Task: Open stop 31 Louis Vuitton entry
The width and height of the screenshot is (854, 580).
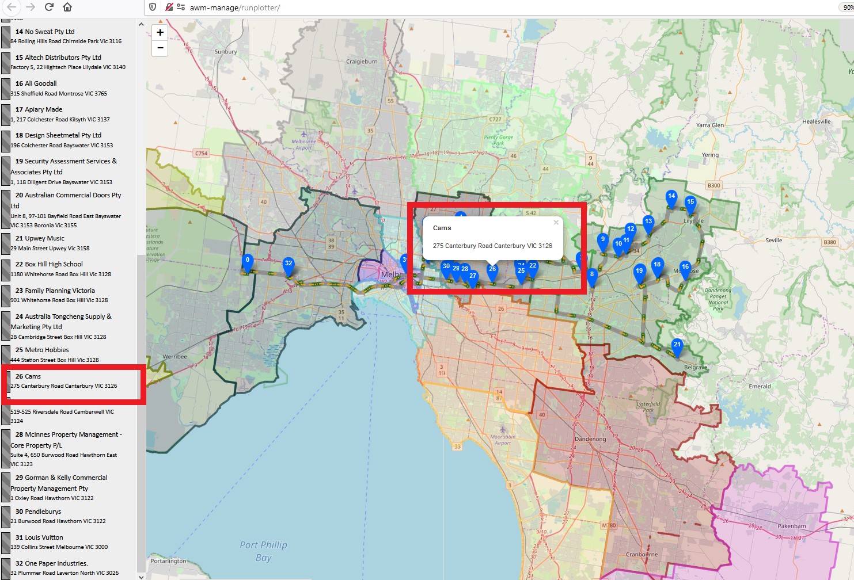Action: pos(73,542)
